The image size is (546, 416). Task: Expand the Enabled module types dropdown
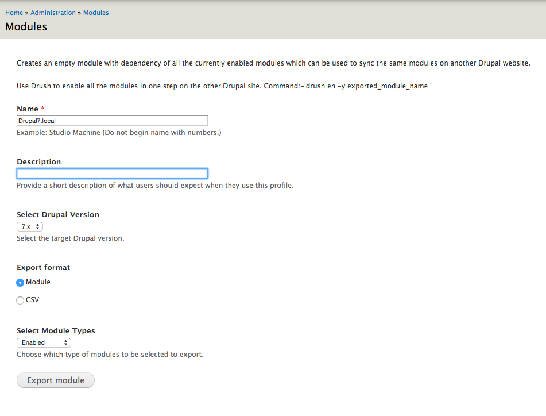[x=44, y=343]
